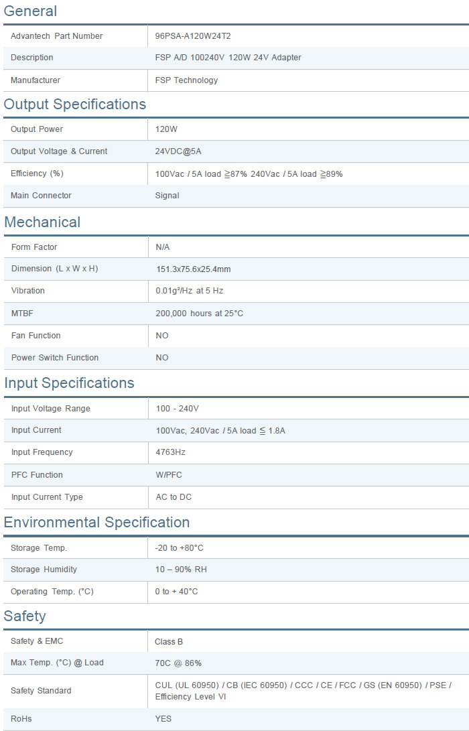Image resolution: width=469 pixels, height=731 pixels.
Task: Click the Safety section heading
Action: (25, 616)
